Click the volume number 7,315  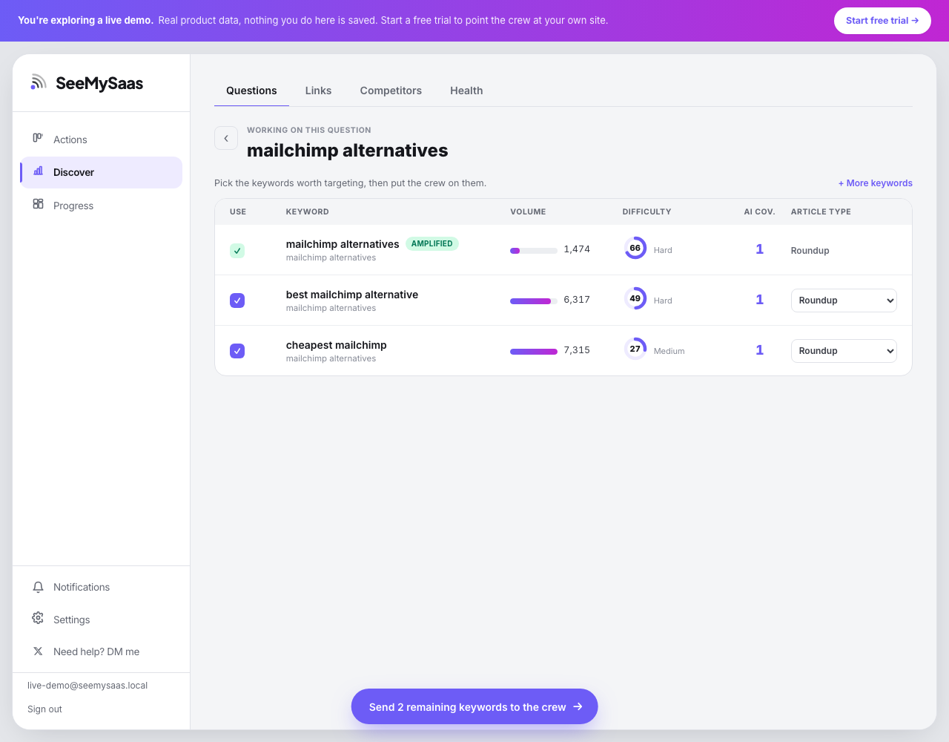(577, 350)
